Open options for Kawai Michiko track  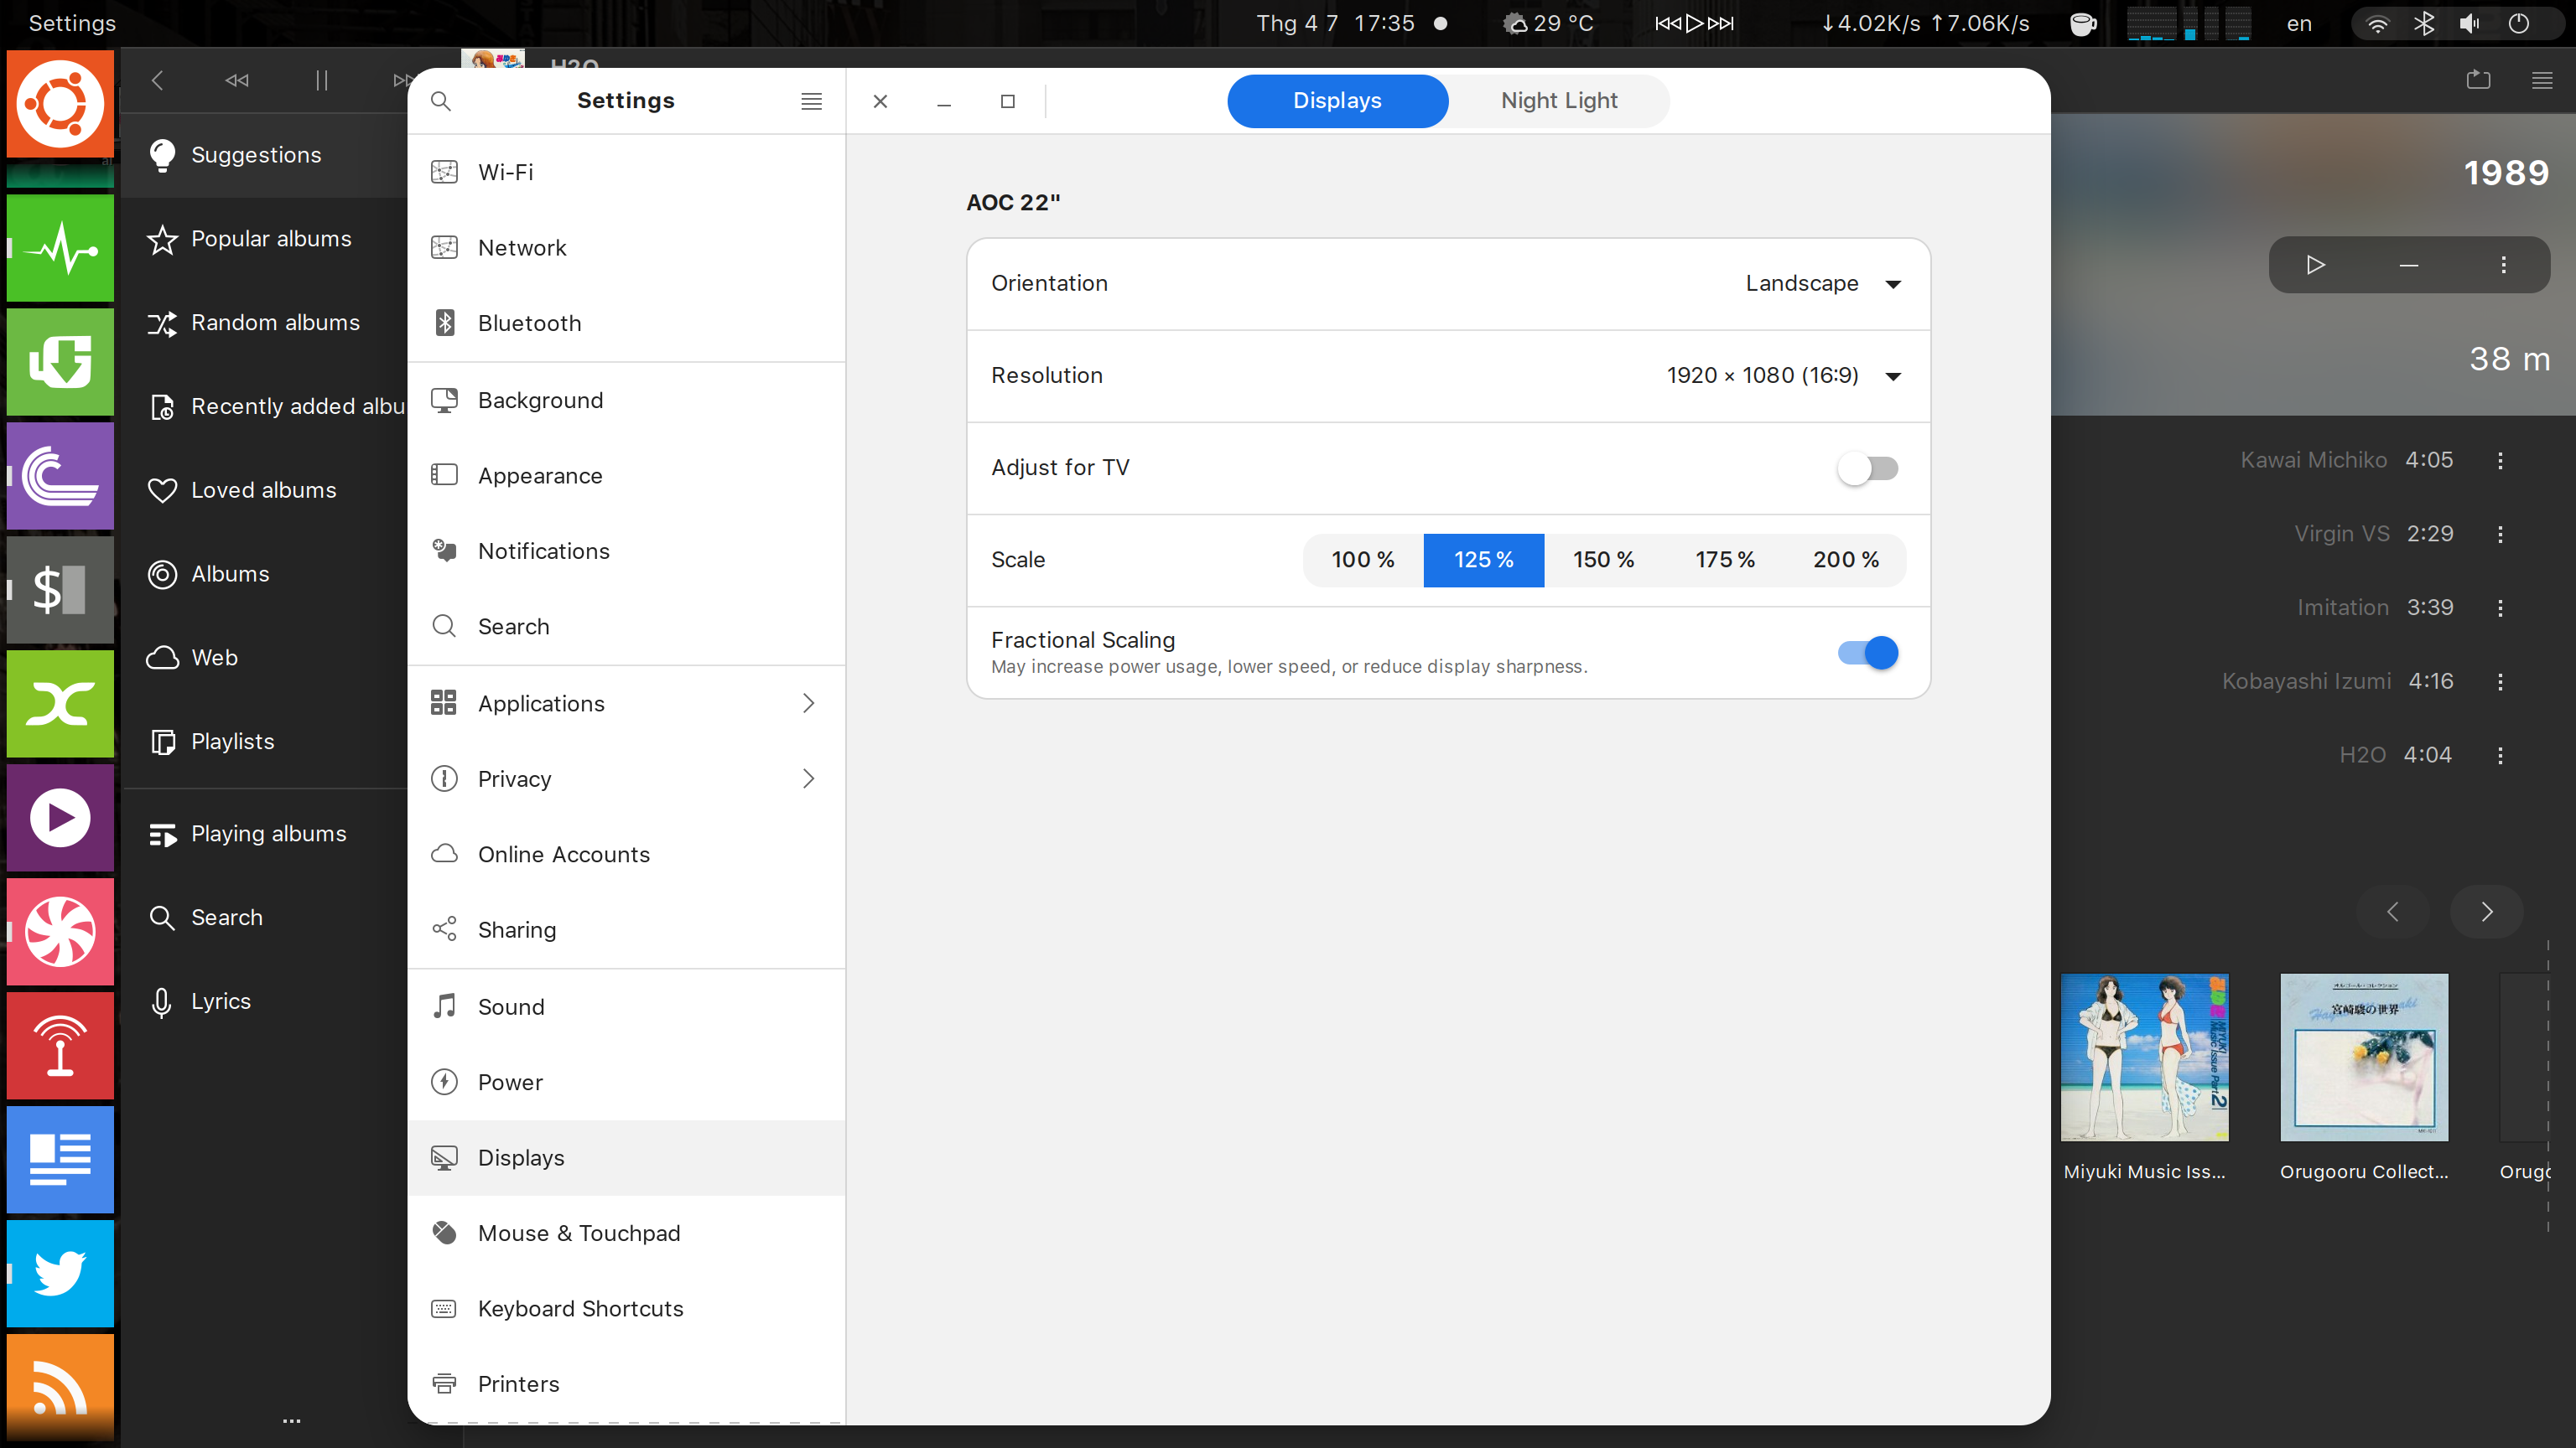point(2501,461)
